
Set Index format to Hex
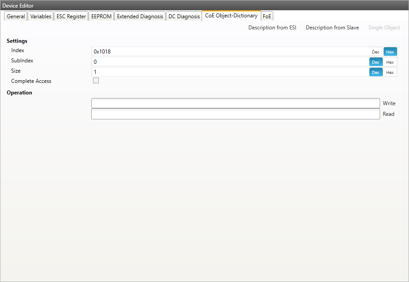tap(390, 52)
